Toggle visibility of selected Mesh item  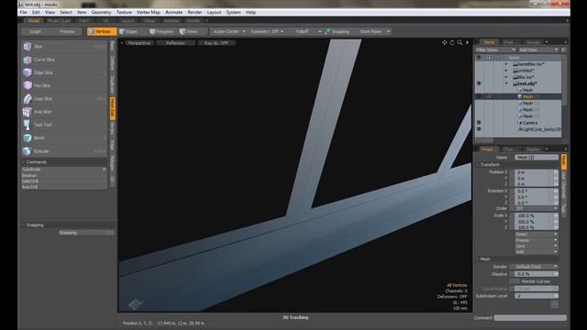[479, 96]
